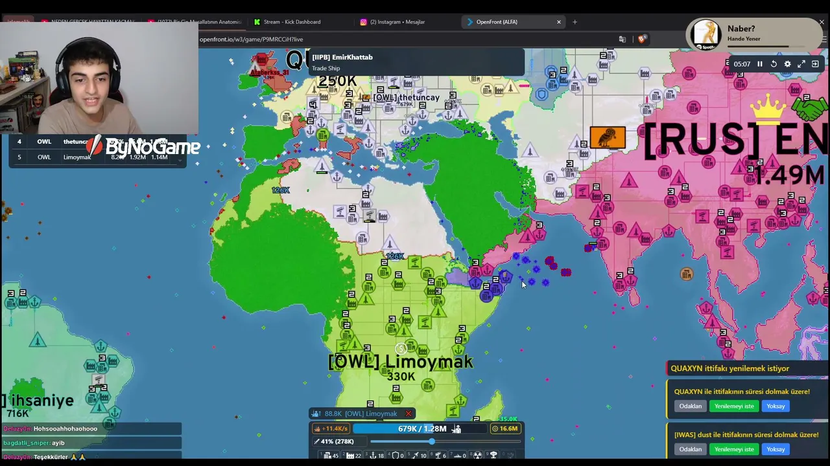This screenshot has height=466, width=830.
Task: Select the Defense Post shield build icon
Action: (x=395, y=456)
